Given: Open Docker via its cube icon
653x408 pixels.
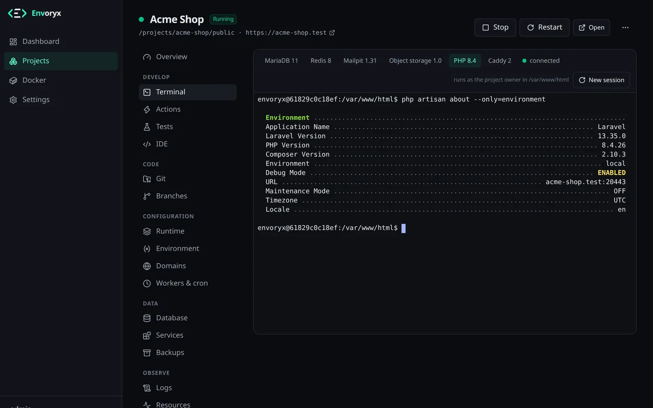Looking at the screenshot, I should [x=13, y=80].
